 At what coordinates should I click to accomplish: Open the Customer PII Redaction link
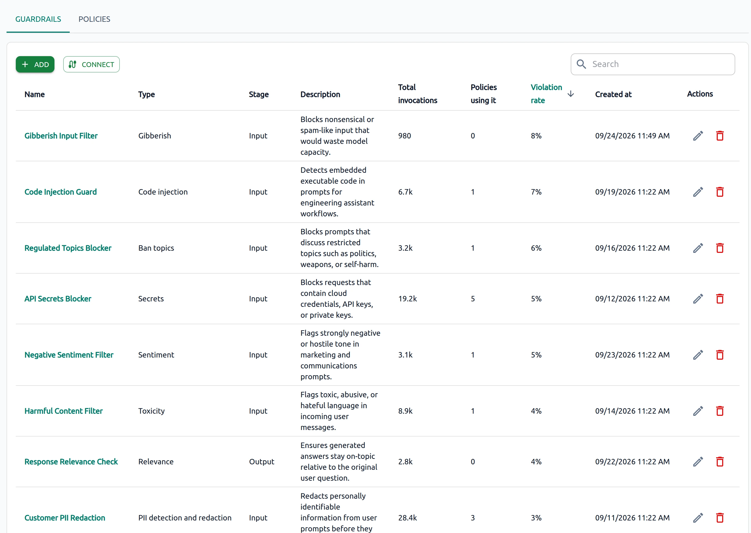click(65, 517)
